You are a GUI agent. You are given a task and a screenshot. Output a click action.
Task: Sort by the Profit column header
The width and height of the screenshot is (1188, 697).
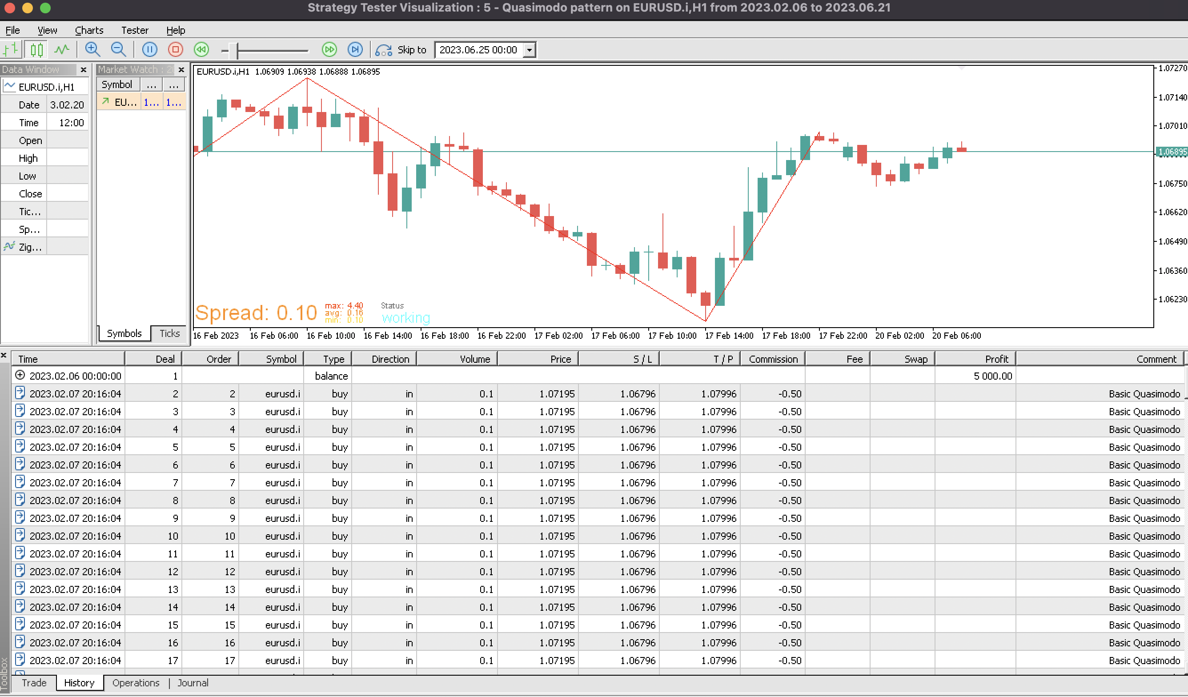975,359
